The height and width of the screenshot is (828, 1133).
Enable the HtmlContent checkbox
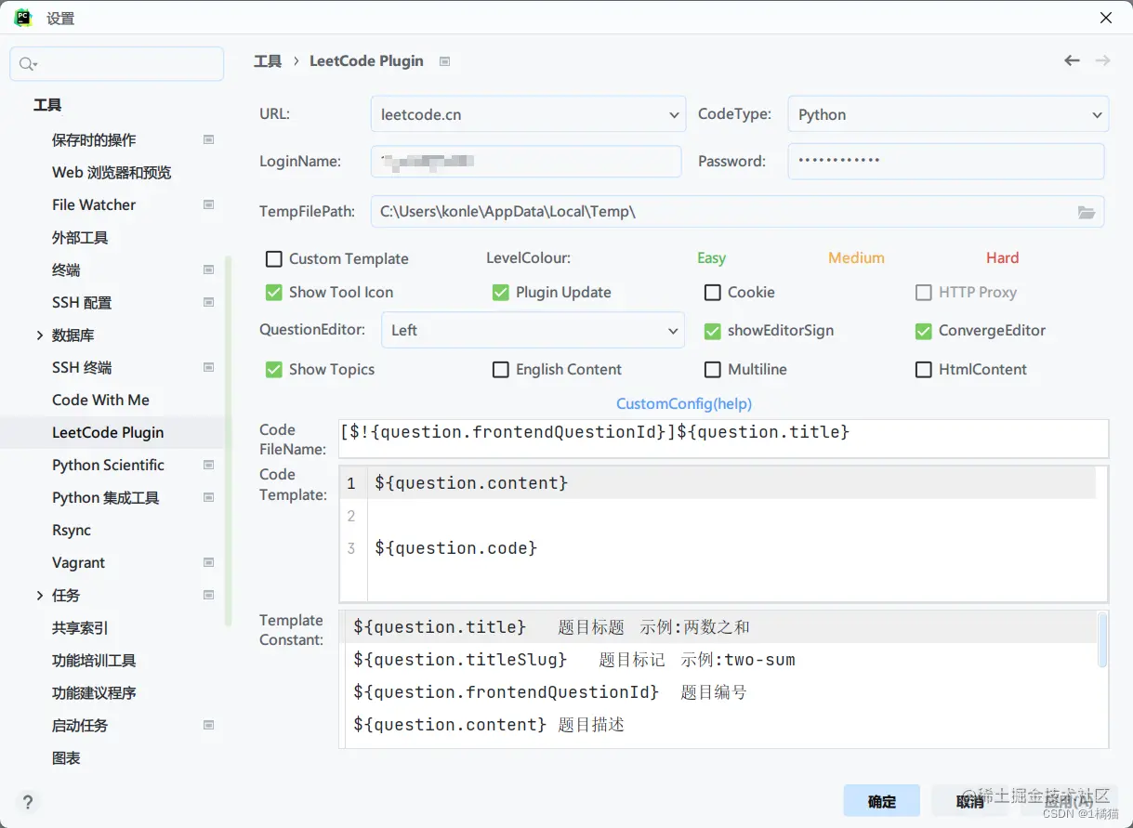tap(924, 369)
